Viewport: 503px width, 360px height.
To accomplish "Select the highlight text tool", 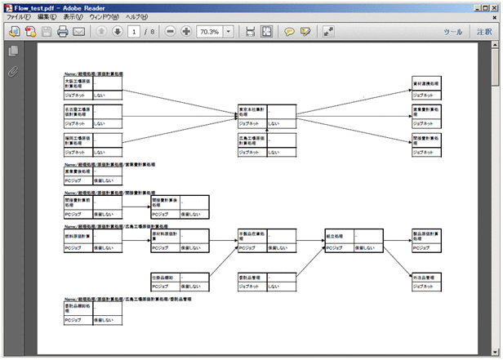I will (305, 32).
